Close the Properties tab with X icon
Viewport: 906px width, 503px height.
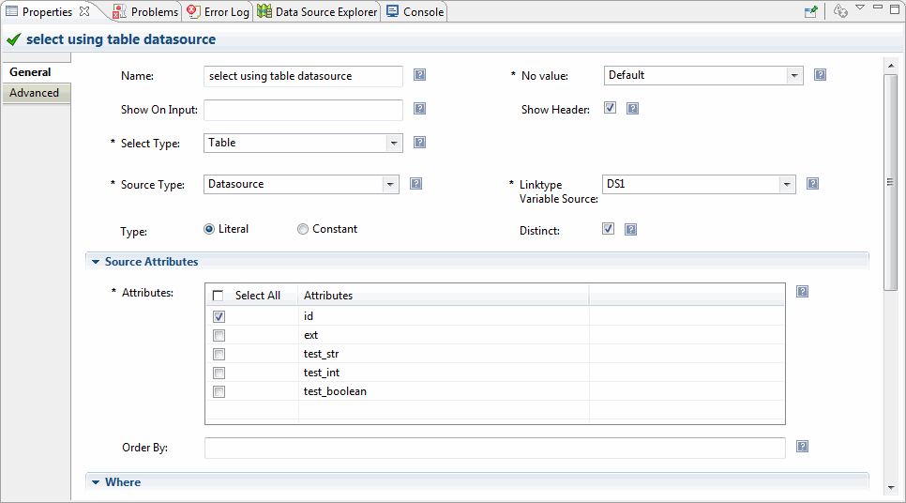pyautogui.click(x=84, y=11)
